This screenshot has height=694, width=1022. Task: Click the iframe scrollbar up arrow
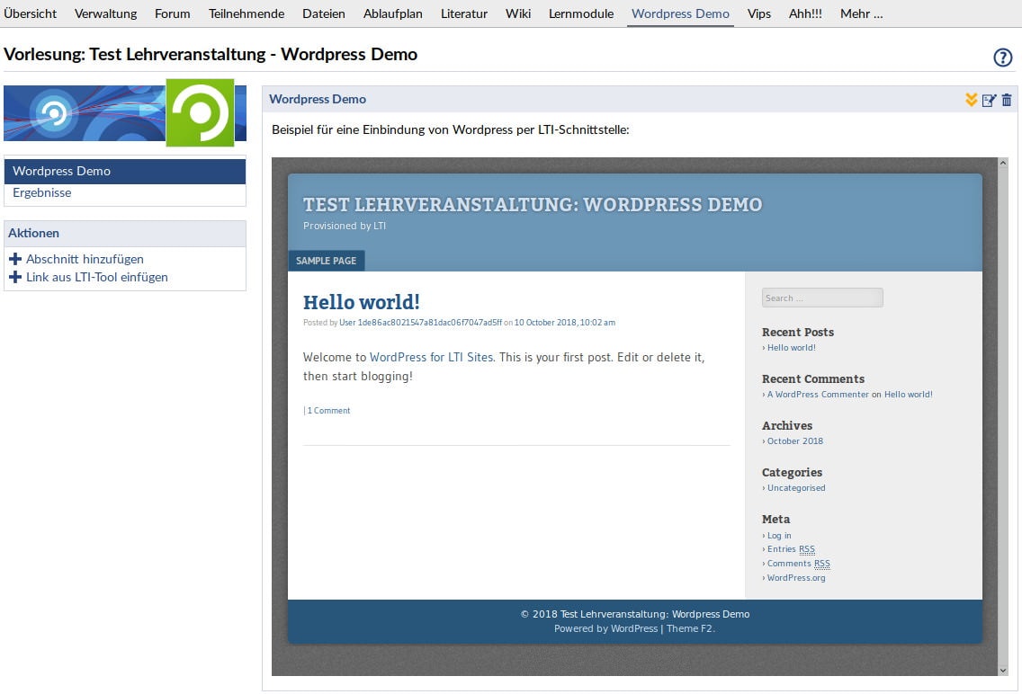pyautogui.click(x=1003, y=163)
